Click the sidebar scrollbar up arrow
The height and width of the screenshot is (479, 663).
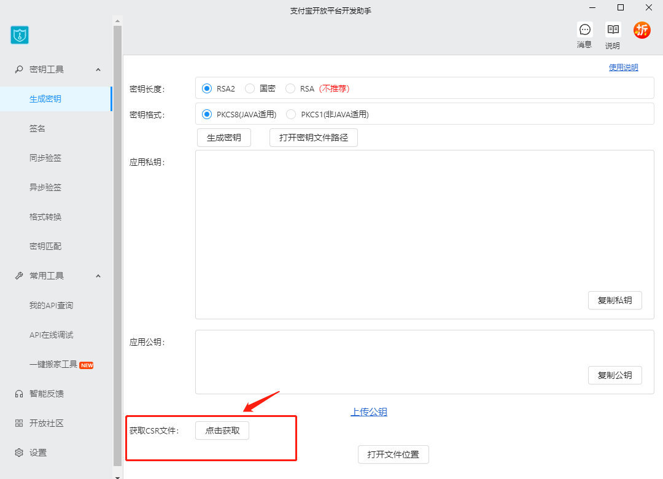tap(117, 20)
